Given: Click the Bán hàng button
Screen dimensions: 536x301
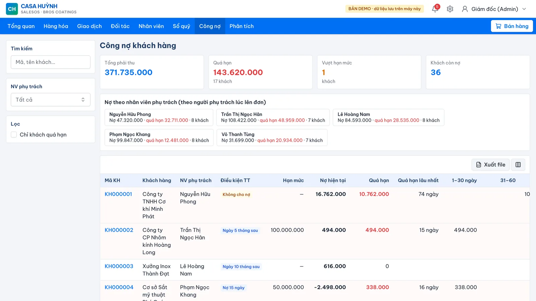Looking at the screenshot, I should coord(512,26).
